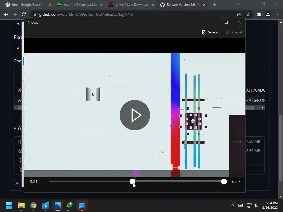The height and width of the screenshot is (212, 283).
Task: Open network tray icon
Action: pos(249,205)
